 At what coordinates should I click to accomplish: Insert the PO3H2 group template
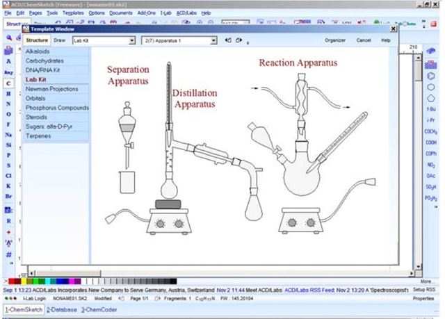pyautogui.click(x=431, y=198)
